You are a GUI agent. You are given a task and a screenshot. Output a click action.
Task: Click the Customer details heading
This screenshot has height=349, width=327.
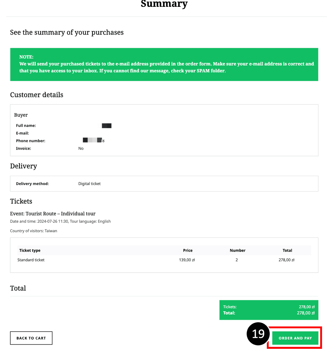[x=37, y=95]
